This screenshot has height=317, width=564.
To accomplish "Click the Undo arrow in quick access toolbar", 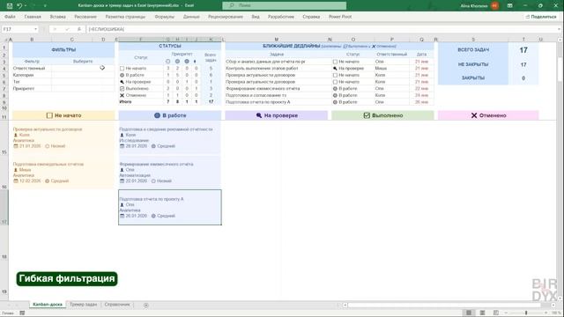I will [x=19, y=6].
